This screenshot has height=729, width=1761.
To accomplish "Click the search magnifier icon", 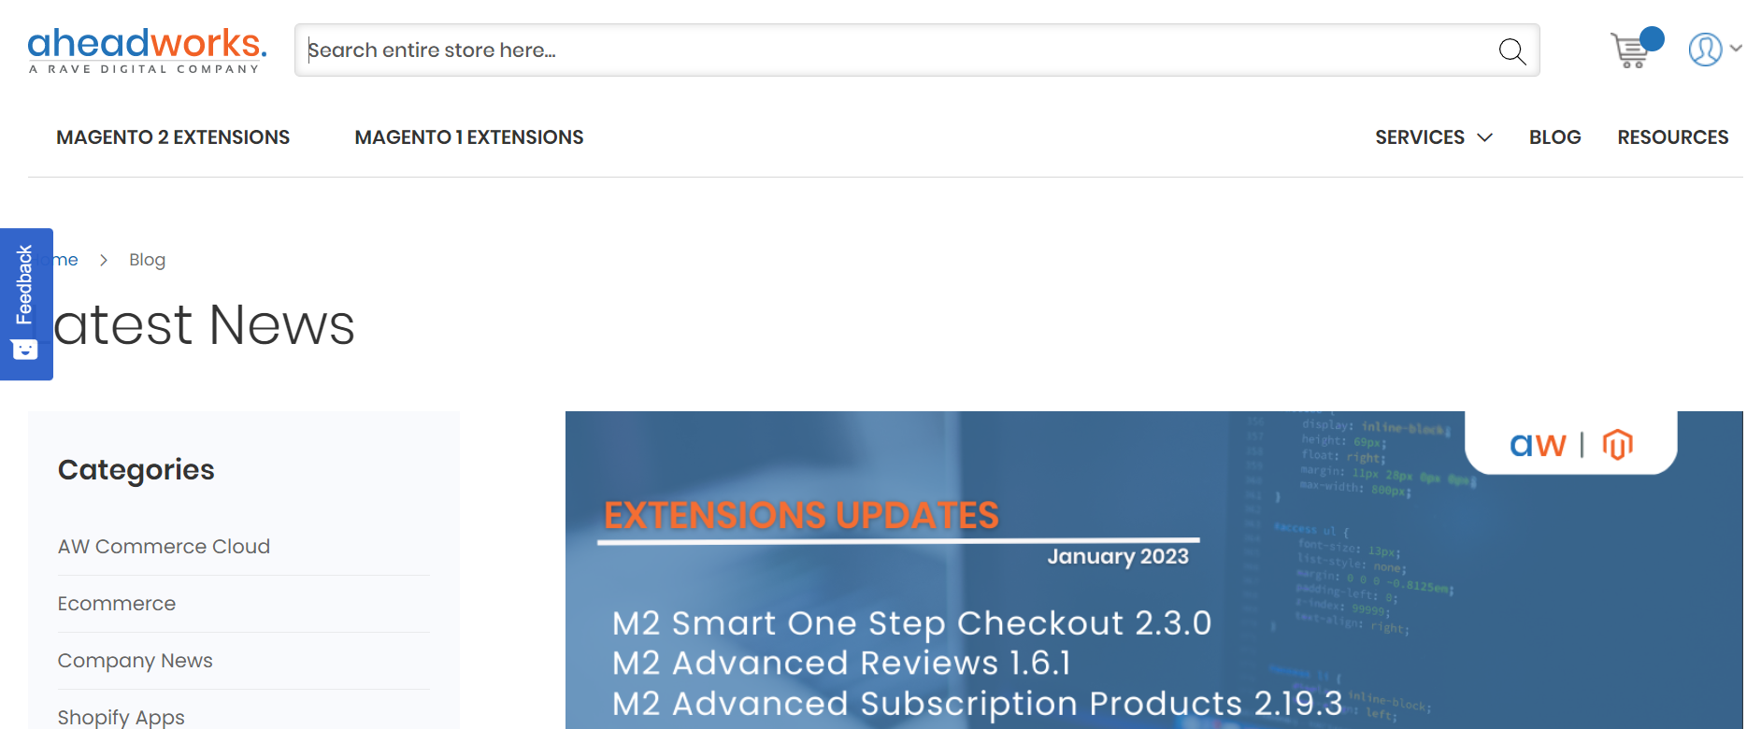I will click(x=1511, y=50).
